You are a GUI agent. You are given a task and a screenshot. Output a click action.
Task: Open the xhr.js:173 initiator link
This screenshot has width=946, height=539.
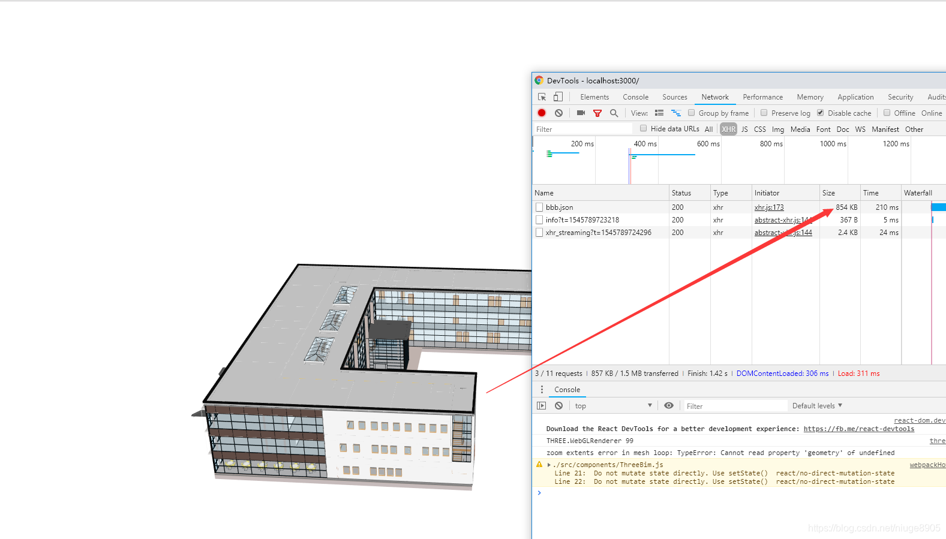(769, 207)
